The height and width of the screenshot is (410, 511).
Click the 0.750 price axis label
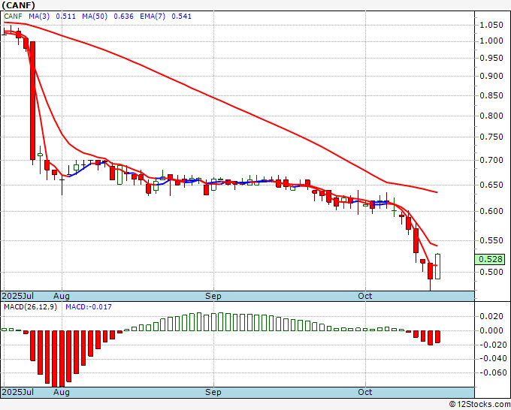pyautogui.click(x=491, y=137)
